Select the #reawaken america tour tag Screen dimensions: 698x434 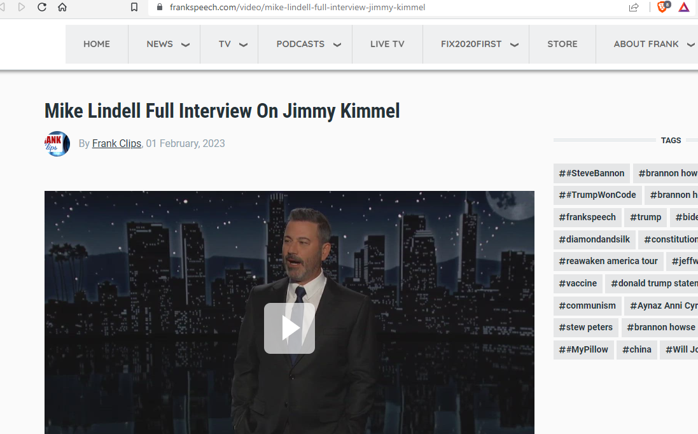608,262
